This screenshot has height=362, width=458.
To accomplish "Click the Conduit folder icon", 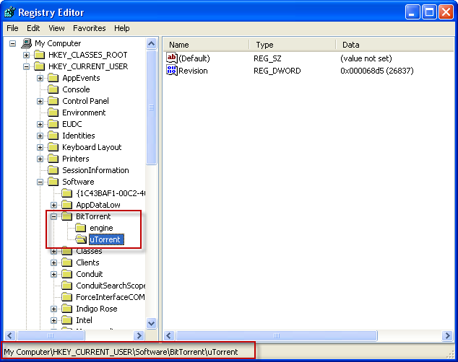I will click(x=67, y=274).
